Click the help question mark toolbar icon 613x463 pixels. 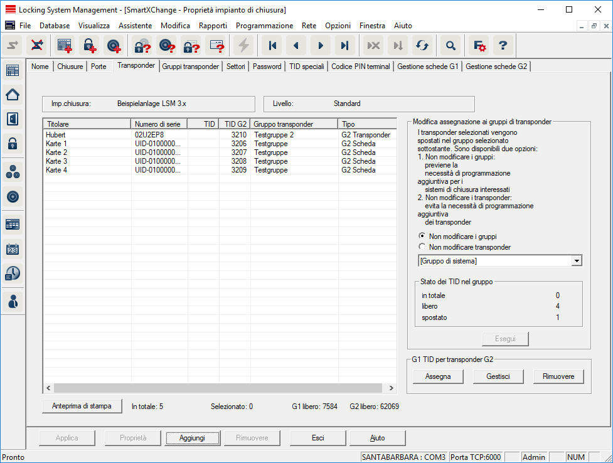pos(503,45)
